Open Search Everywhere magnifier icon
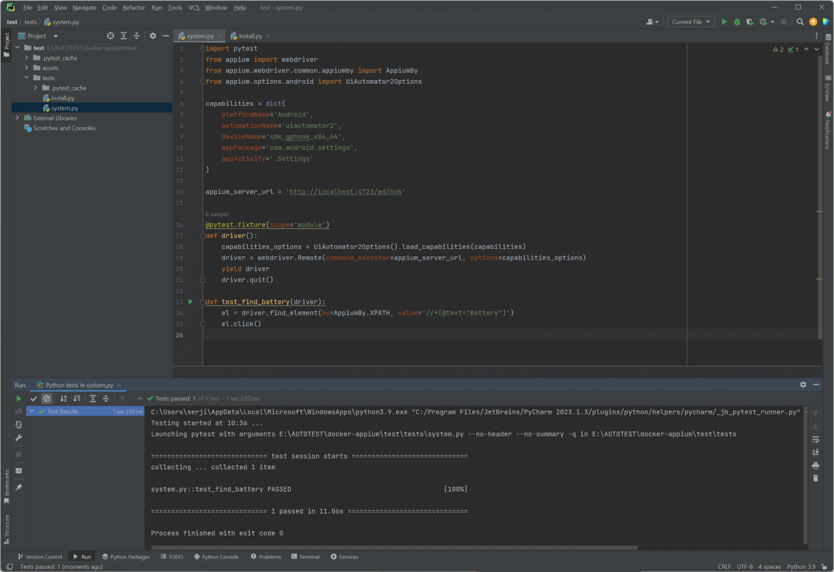The height and width of the screenshot is (572, 834). click(800, 22)
